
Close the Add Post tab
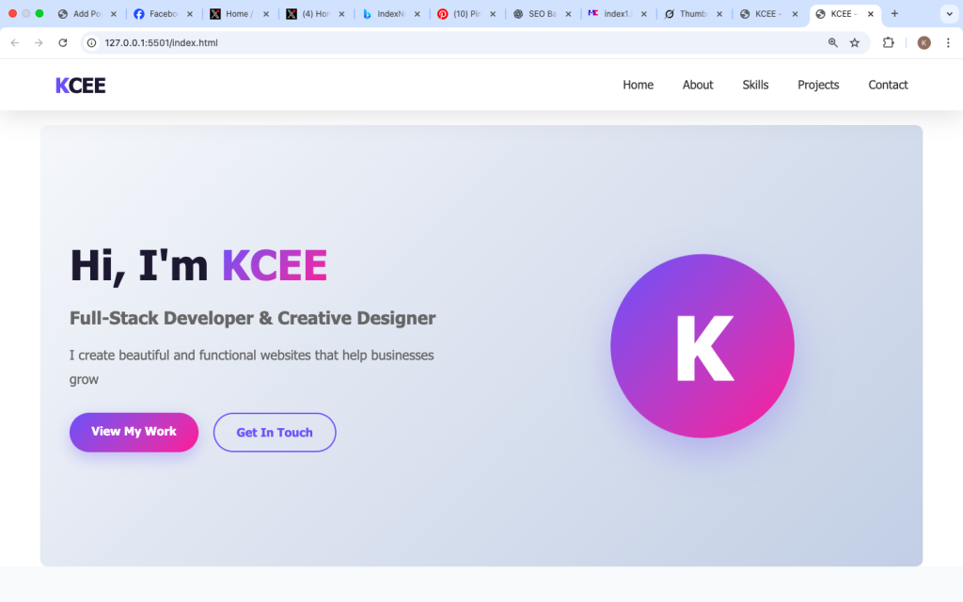click(114, 14)
